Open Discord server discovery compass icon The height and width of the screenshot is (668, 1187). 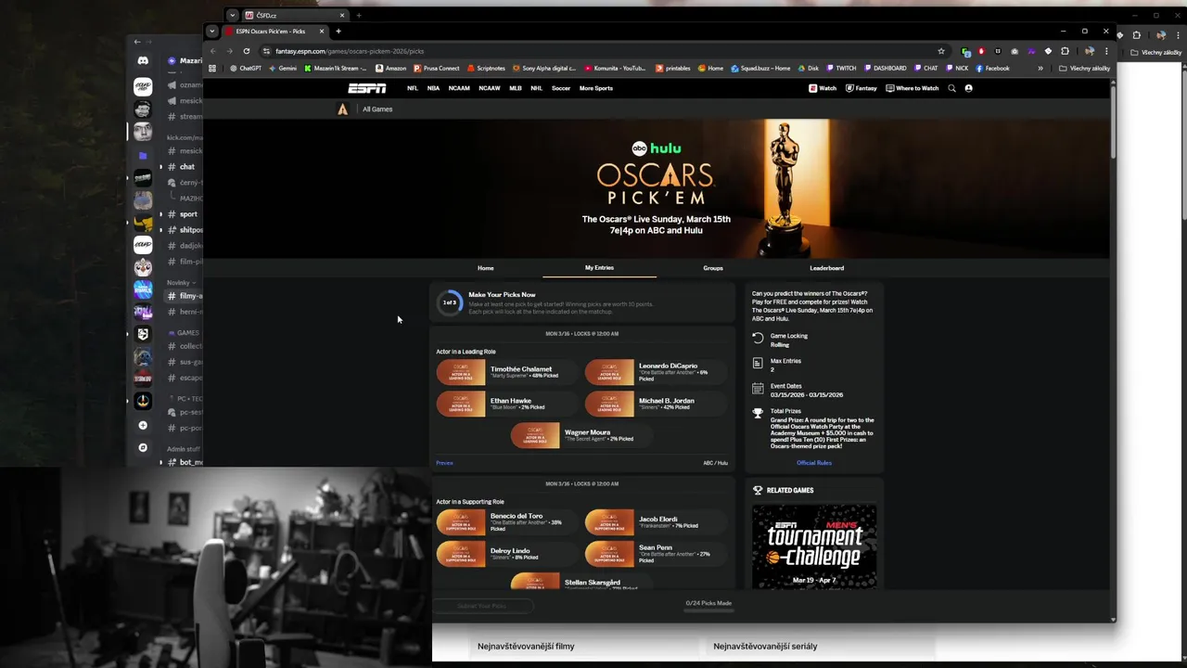(143, 447)
